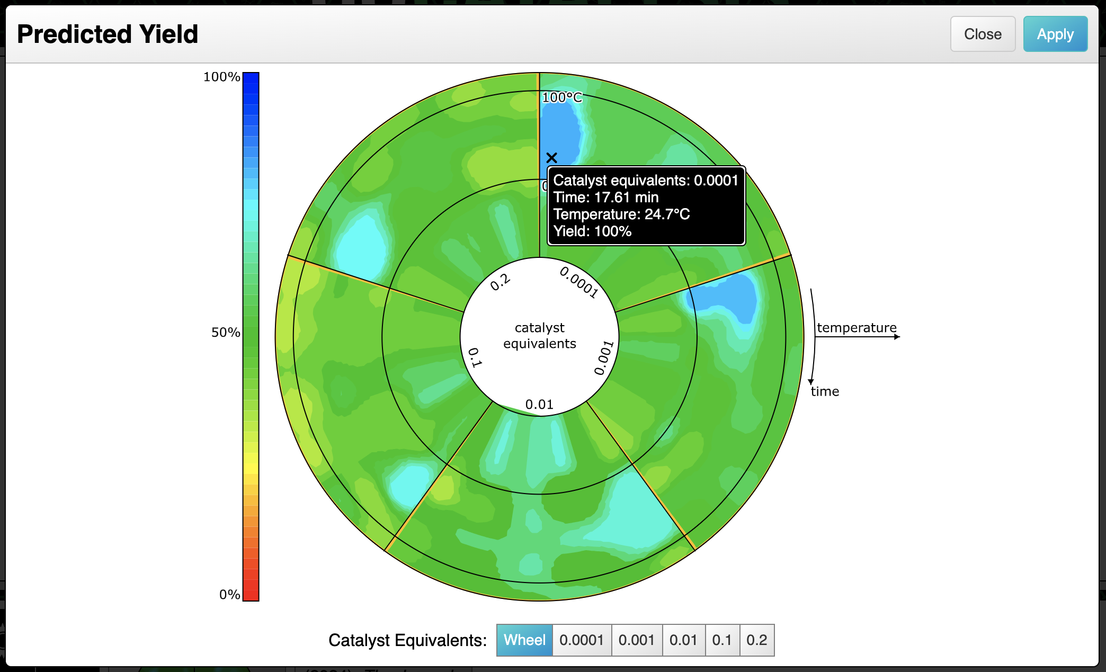
Task: Click the 0.2 label on inner ring
Action: (x=500, y=282)
